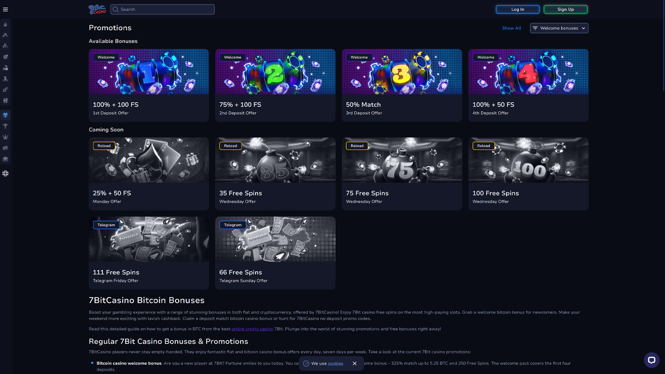Open the cherries slots icon in sidebar
This screenshot has height=374, width=665.
pyautogui.click(x=6, y=68)
